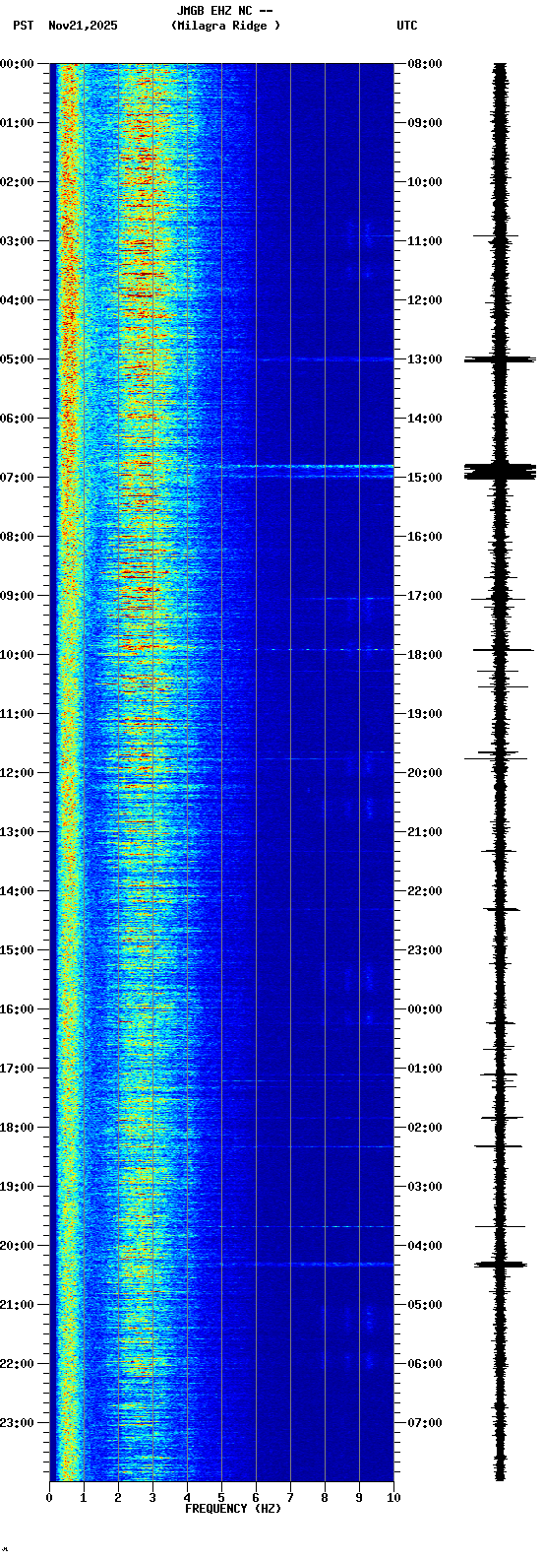Click the 23:00 PST axis label
The image size is (543, 1560).
(18, 1423)
